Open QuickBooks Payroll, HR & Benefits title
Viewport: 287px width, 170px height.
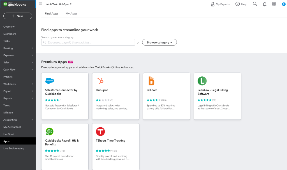point(62,142)
